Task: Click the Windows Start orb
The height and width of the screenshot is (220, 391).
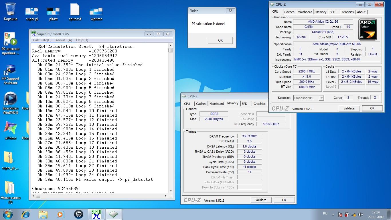Action: (x=8, y=214)
